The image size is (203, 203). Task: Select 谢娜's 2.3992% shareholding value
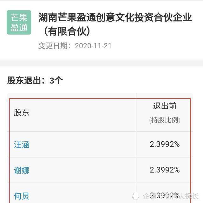[165, 170]
